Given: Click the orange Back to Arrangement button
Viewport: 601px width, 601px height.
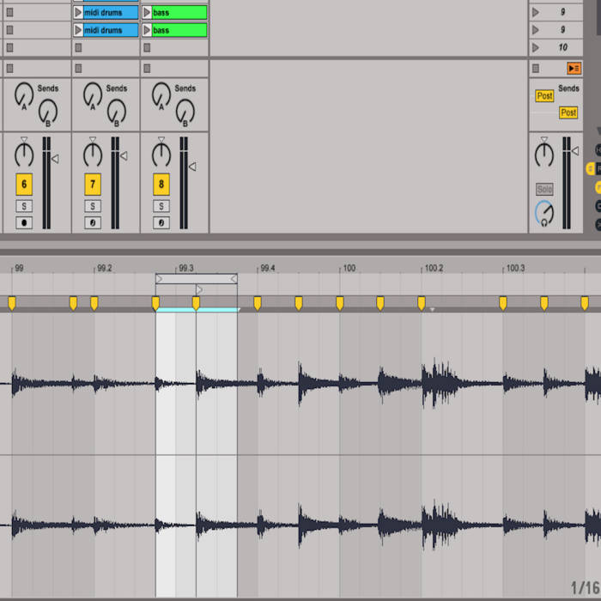Looking at the screenshot, I should (574, 68).
